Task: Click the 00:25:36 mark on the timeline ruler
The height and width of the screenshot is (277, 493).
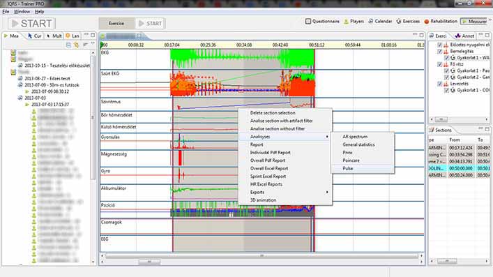Action: click(208, 45)
